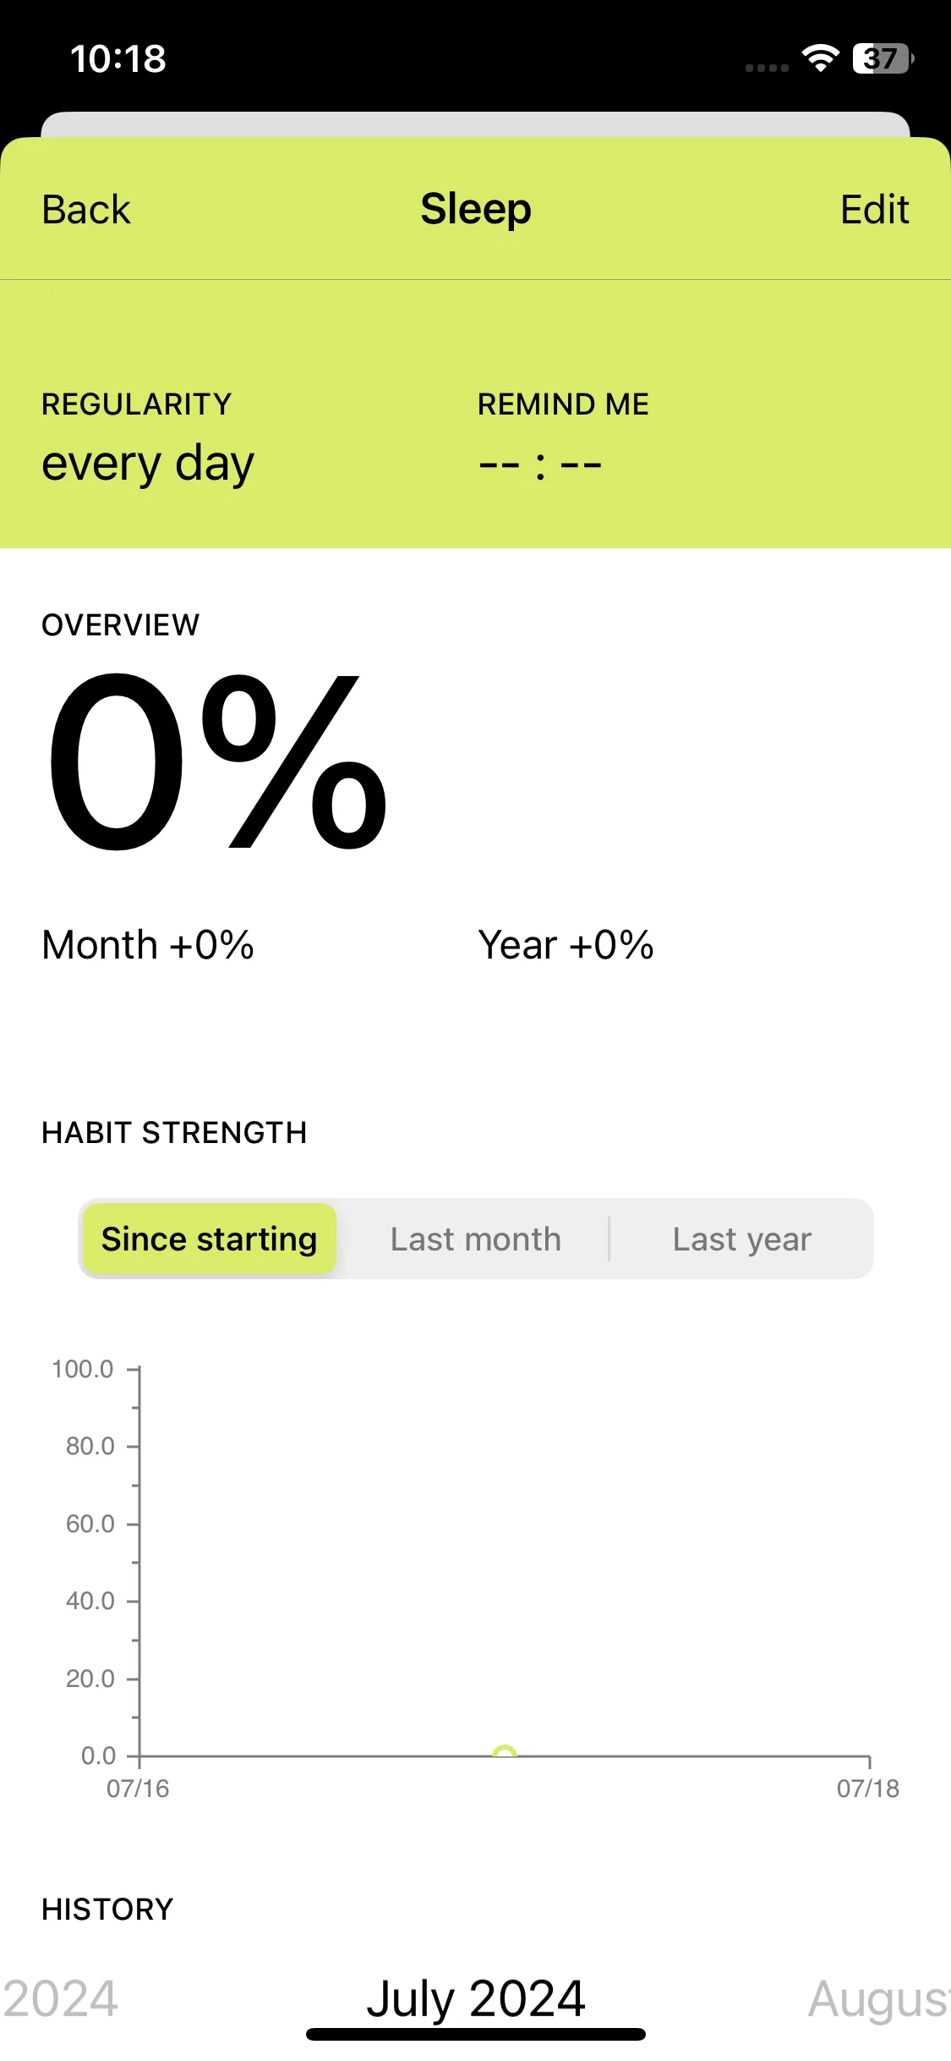
Task: Tap the cellular signal dots
Action: (767, 68)
